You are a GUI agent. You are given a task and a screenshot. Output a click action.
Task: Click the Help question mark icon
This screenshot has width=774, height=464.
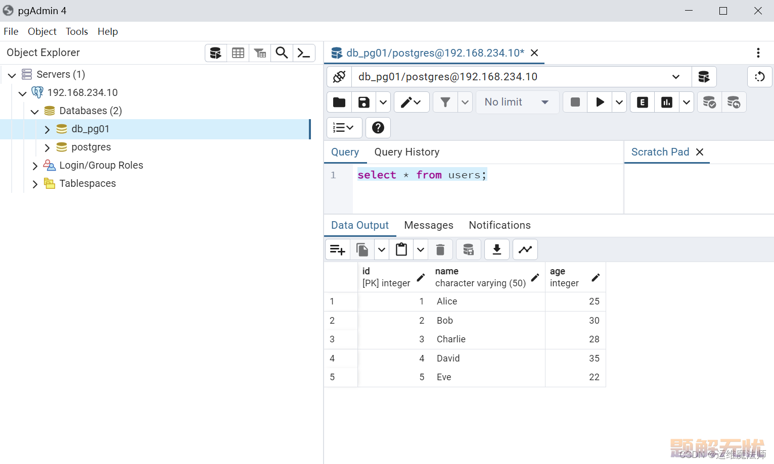378,128
